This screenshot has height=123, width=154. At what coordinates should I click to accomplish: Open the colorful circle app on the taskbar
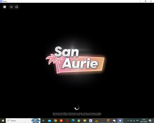[79, 121]
